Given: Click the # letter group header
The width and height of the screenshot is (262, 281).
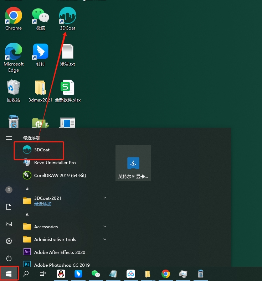Looking at the screenshot, I should tap(27, 189).
